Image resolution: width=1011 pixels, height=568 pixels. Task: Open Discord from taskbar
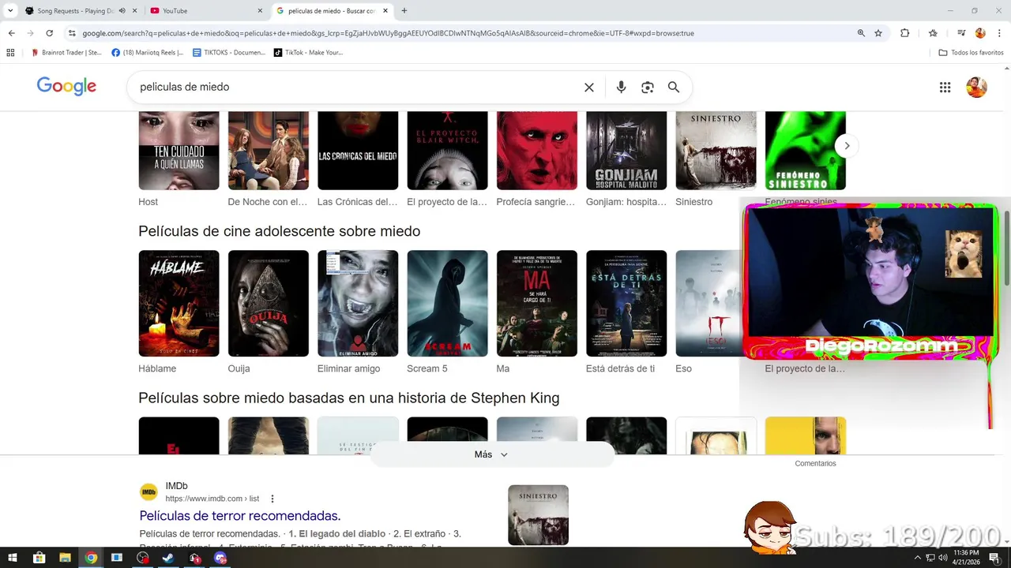click(x=220, y=558)
